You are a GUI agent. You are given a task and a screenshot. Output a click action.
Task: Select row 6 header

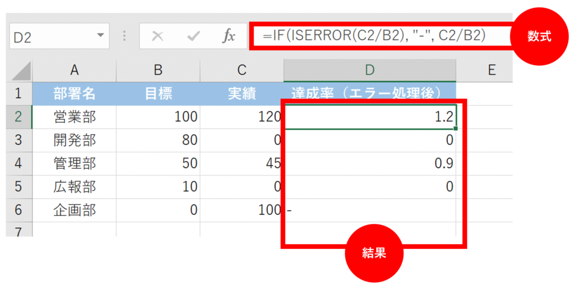click(18, 210)
